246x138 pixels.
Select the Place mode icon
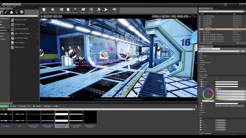click(2, 12)
